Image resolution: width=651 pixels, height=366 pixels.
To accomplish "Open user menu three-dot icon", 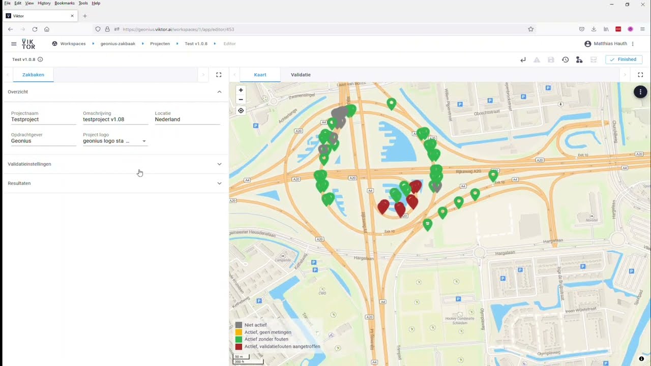I will 633,44.
